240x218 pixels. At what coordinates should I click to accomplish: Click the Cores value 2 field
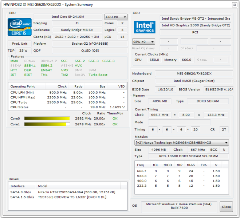[x=122, y=23]
